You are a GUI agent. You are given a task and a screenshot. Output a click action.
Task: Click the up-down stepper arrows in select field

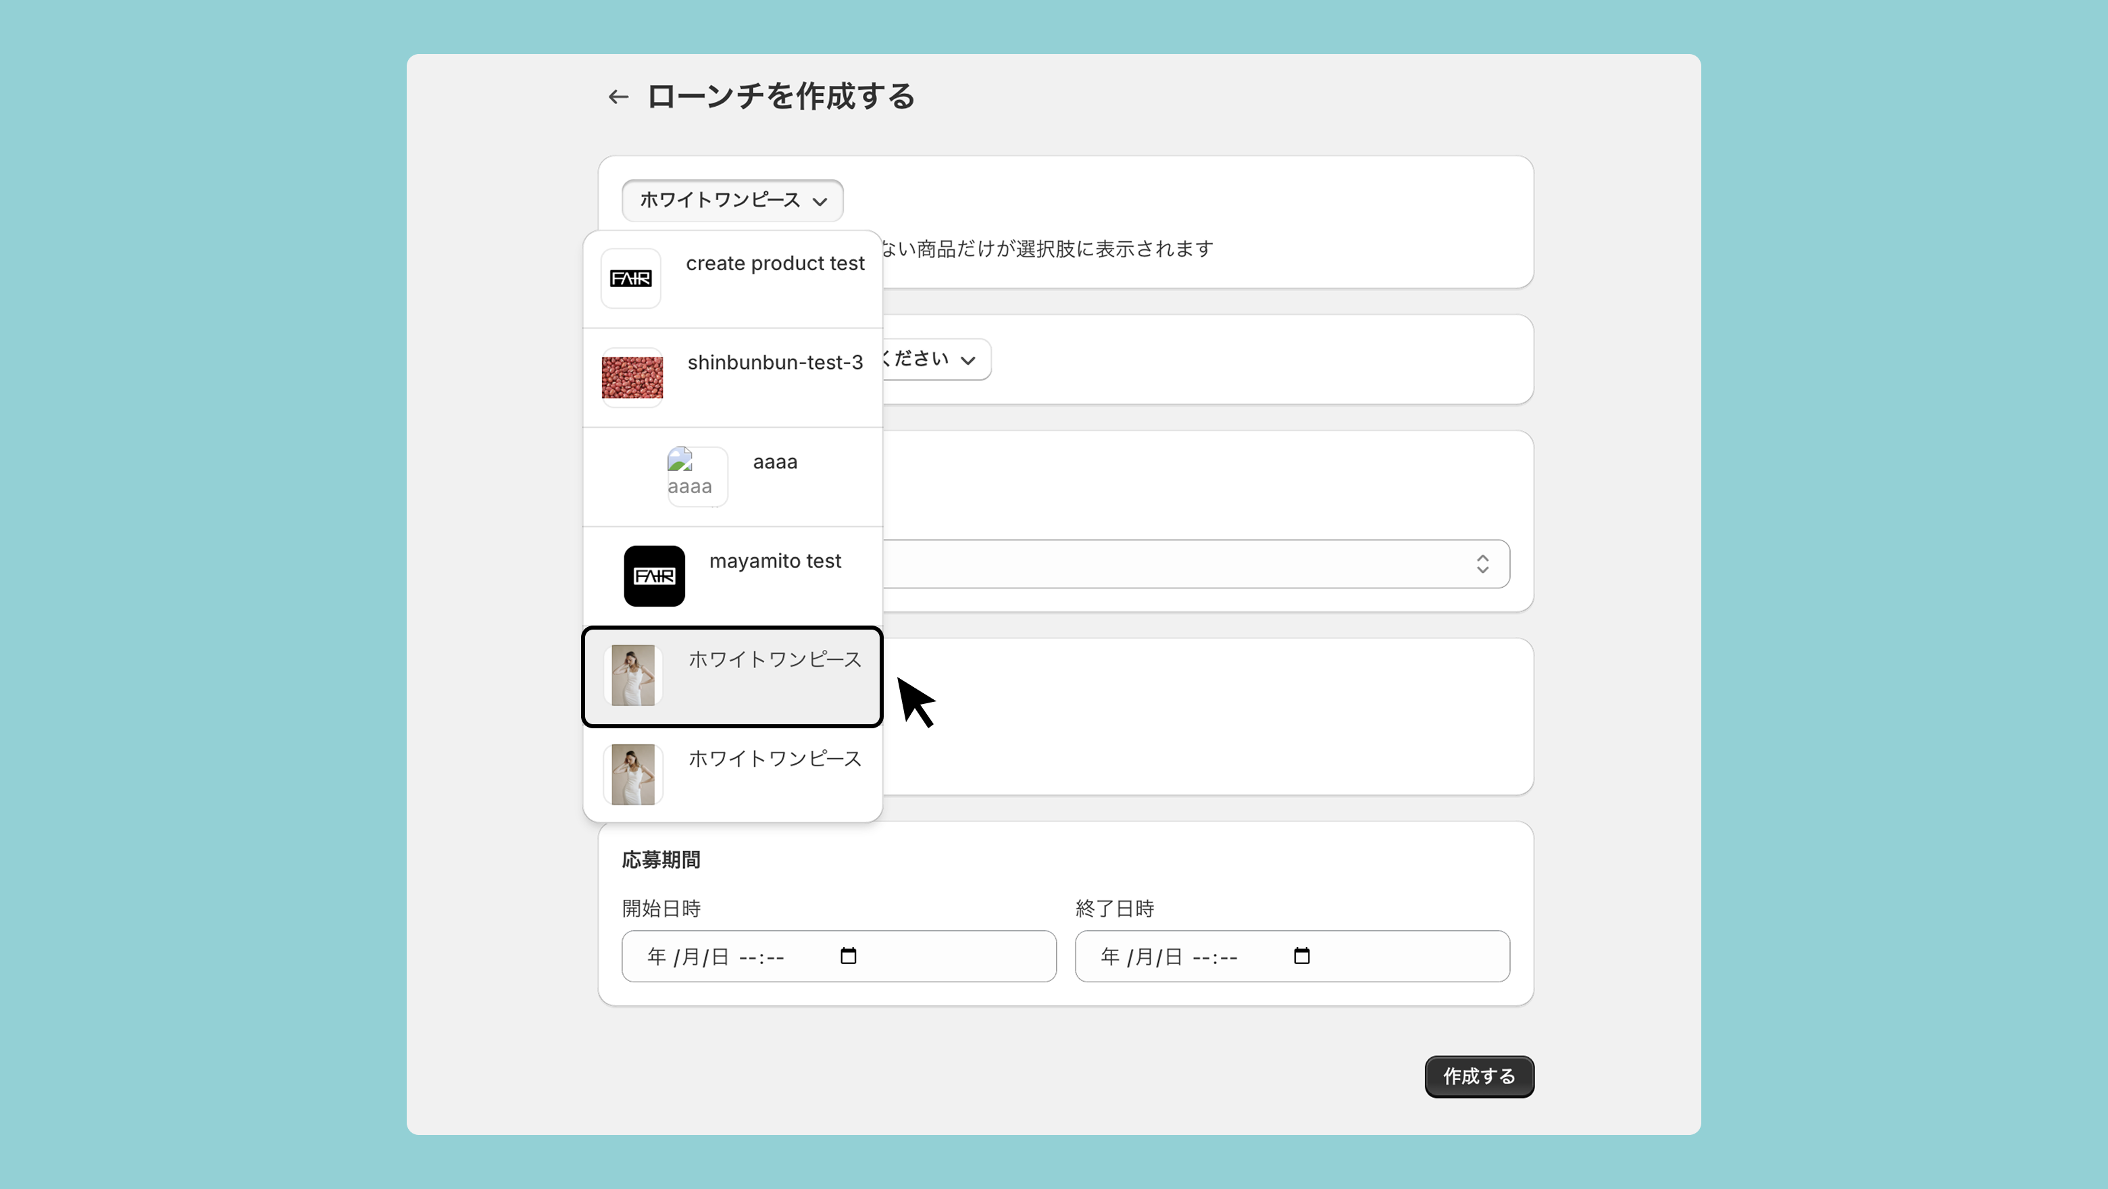pos(1482,564)
